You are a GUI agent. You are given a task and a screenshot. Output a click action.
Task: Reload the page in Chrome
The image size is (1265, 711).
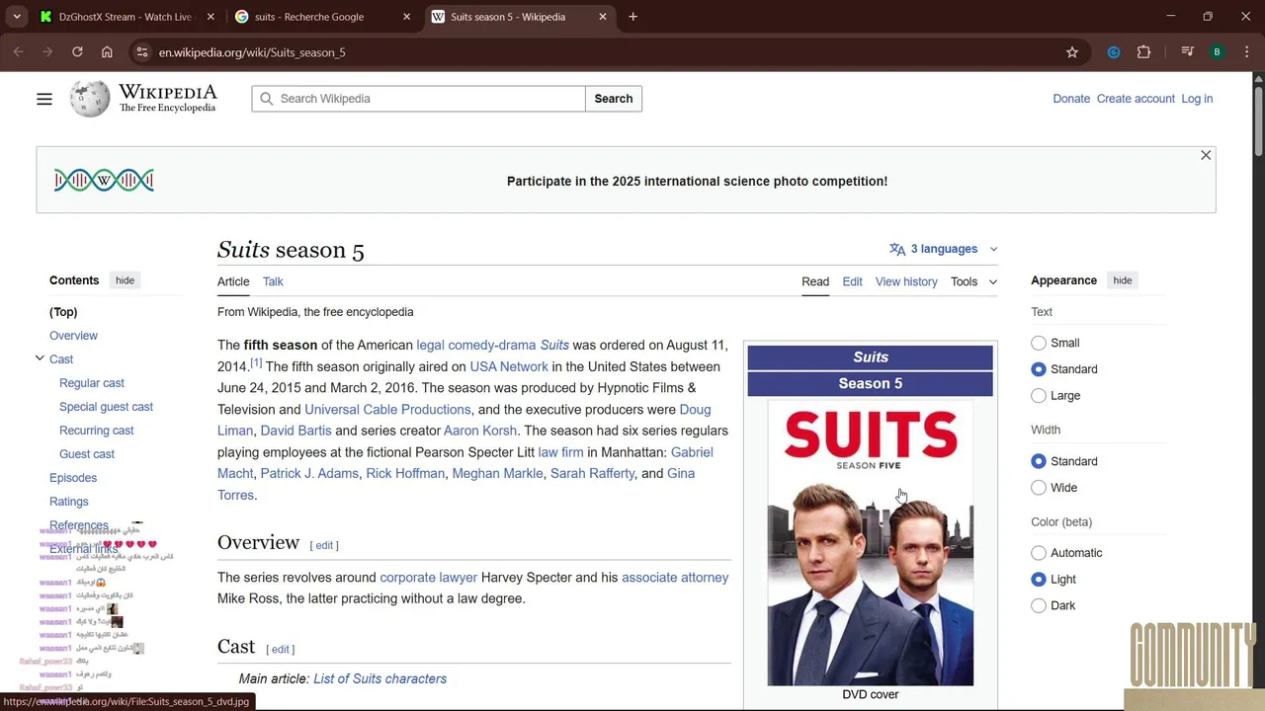point(77,52)
